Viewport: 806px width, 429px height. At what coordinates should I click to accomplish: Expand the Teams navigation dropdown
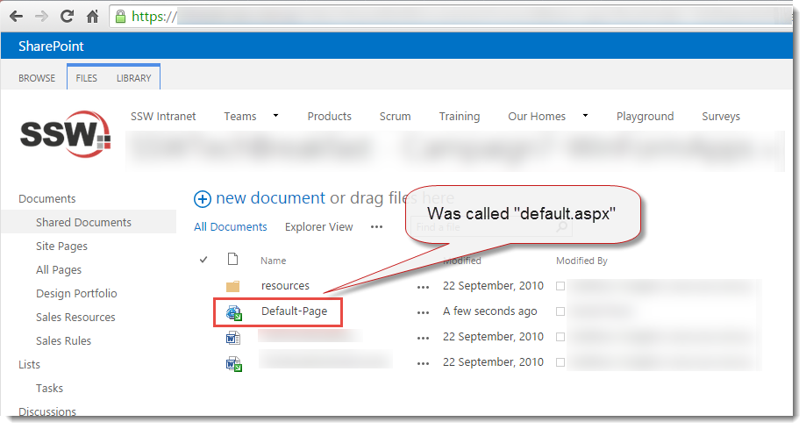[x=275, y=116]
